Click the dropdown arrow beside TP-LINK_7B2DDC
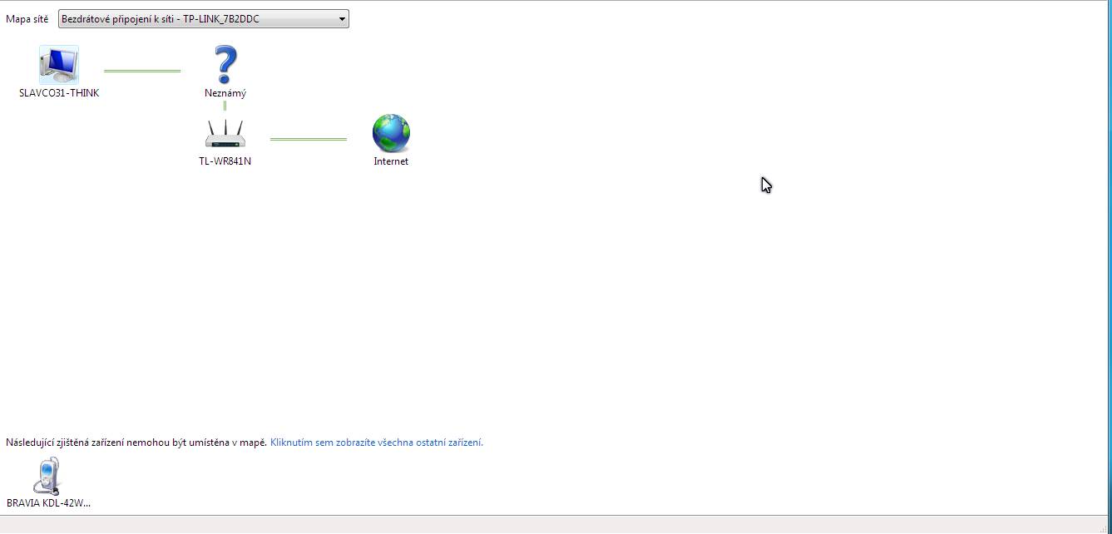1112x534 pixels. tap(342, 19)
